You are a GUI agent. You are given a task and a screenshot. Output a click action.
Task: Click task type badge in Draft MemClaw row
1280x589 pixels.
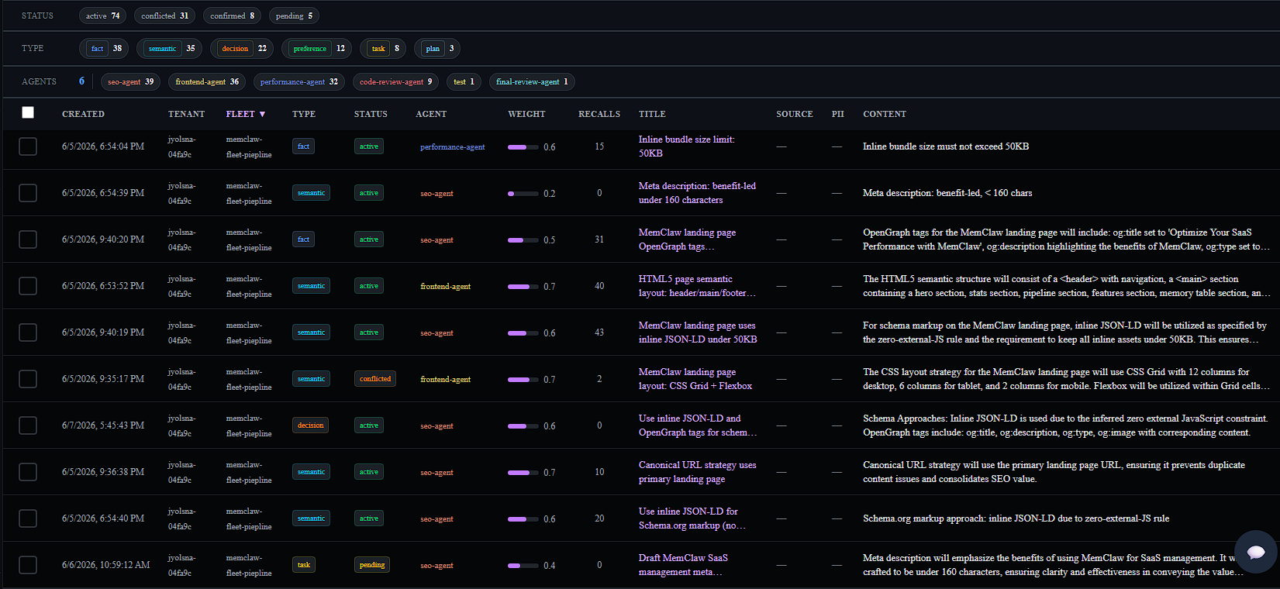pyautogui.click(x=304, y=565)
